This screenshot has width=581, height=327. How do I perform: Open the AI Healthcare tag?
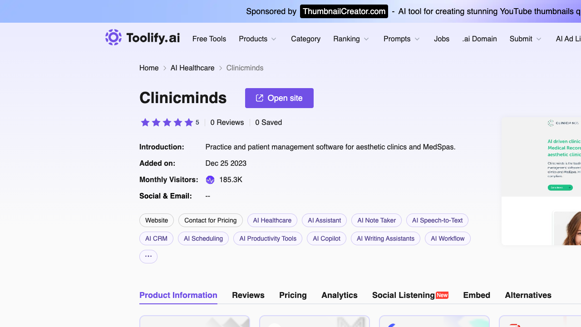[272, 220]
